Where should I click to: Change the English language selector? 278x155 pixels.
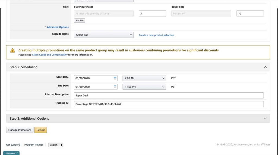click(x=56, y=145)
